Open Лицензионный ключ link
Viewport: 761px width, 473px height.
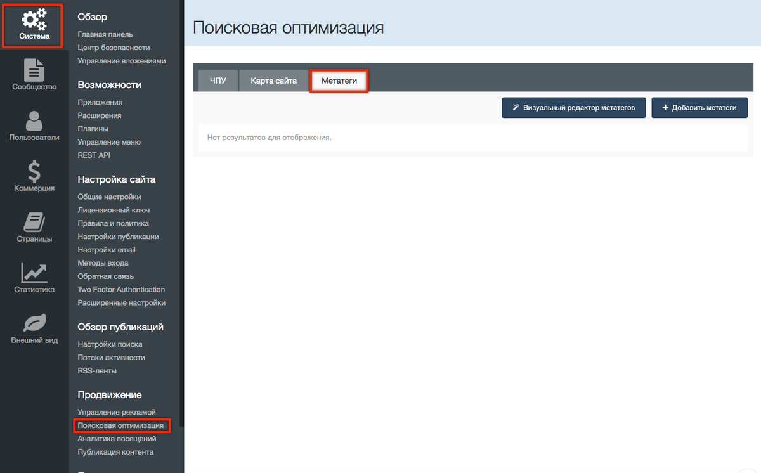[114, 210]
